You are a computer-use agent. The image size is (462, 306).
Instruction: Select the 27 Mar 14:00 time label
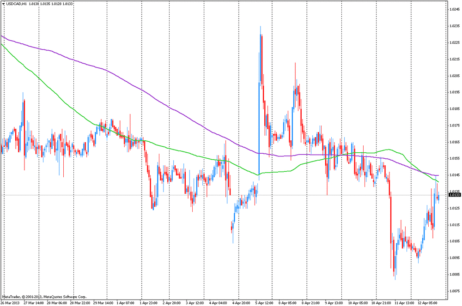(x=34, y=303)
